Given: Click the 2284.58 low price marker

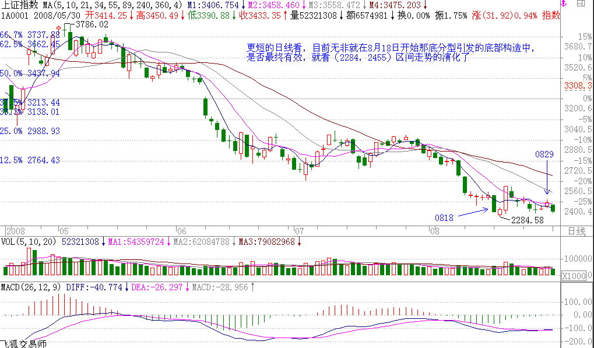Looking at the screenshot, I should [x=526, y=220].
